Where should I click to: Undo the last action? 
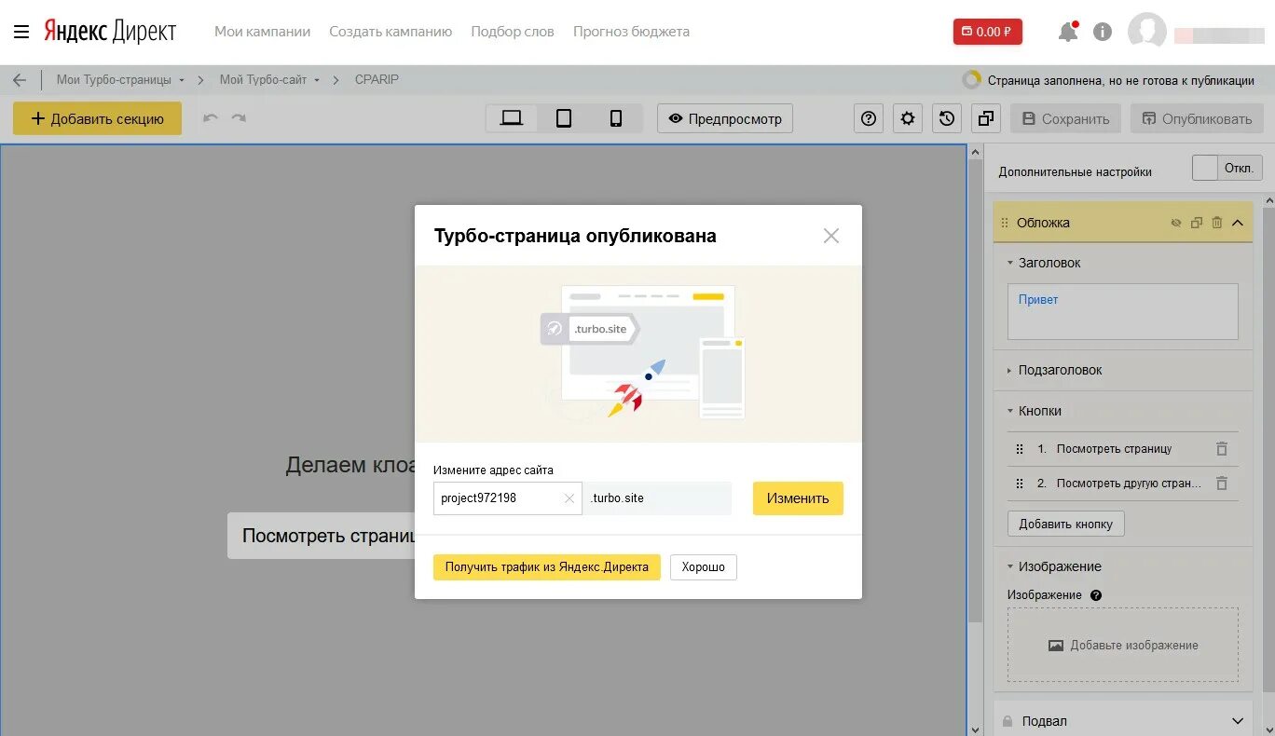[x=211, y=118]
